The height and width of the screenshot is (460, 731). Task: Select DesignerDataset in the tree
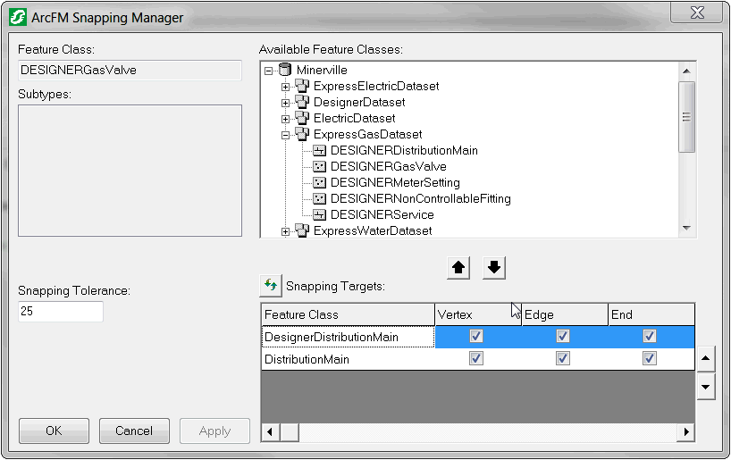(359, 103)
